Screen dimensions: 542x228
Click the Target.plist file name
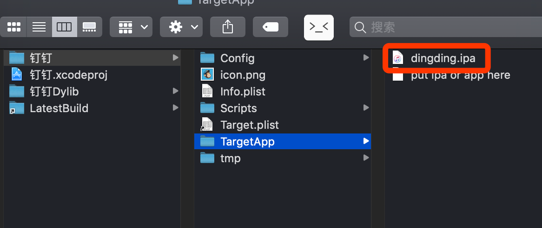point(250,125)
